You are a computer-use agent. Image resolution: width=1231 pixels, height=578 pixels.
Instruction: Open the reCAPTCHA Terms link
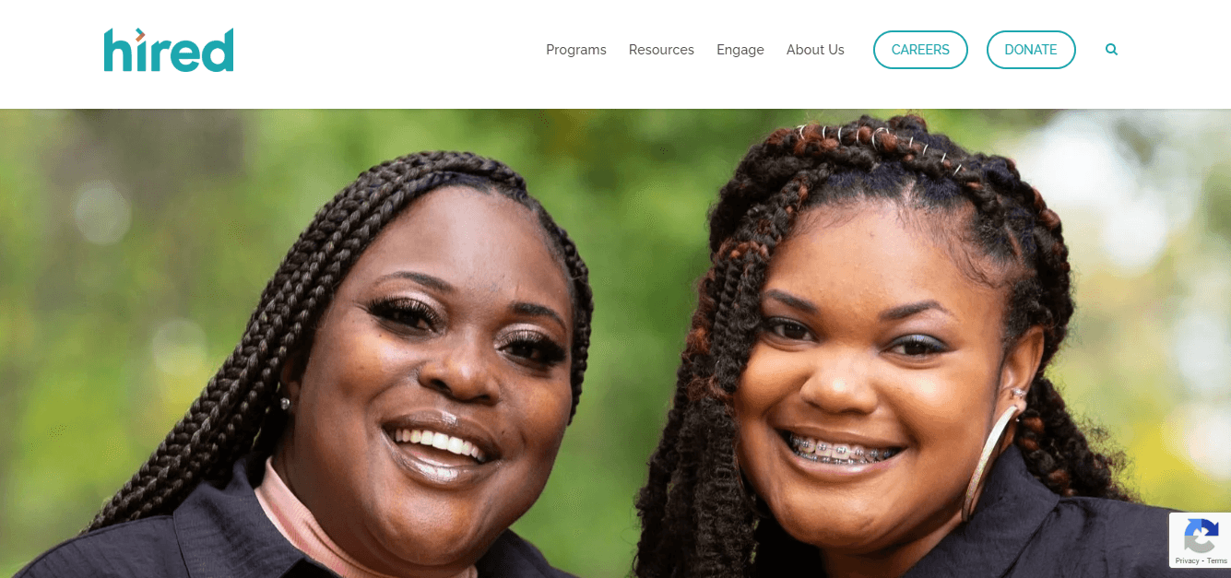tap(1217, 560)
